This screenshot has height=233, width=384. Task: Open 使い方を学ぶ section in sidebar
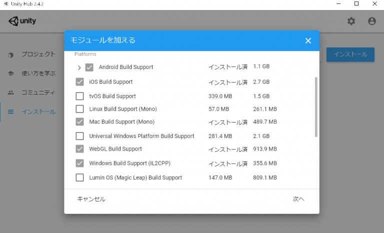(x=38, y=73)
